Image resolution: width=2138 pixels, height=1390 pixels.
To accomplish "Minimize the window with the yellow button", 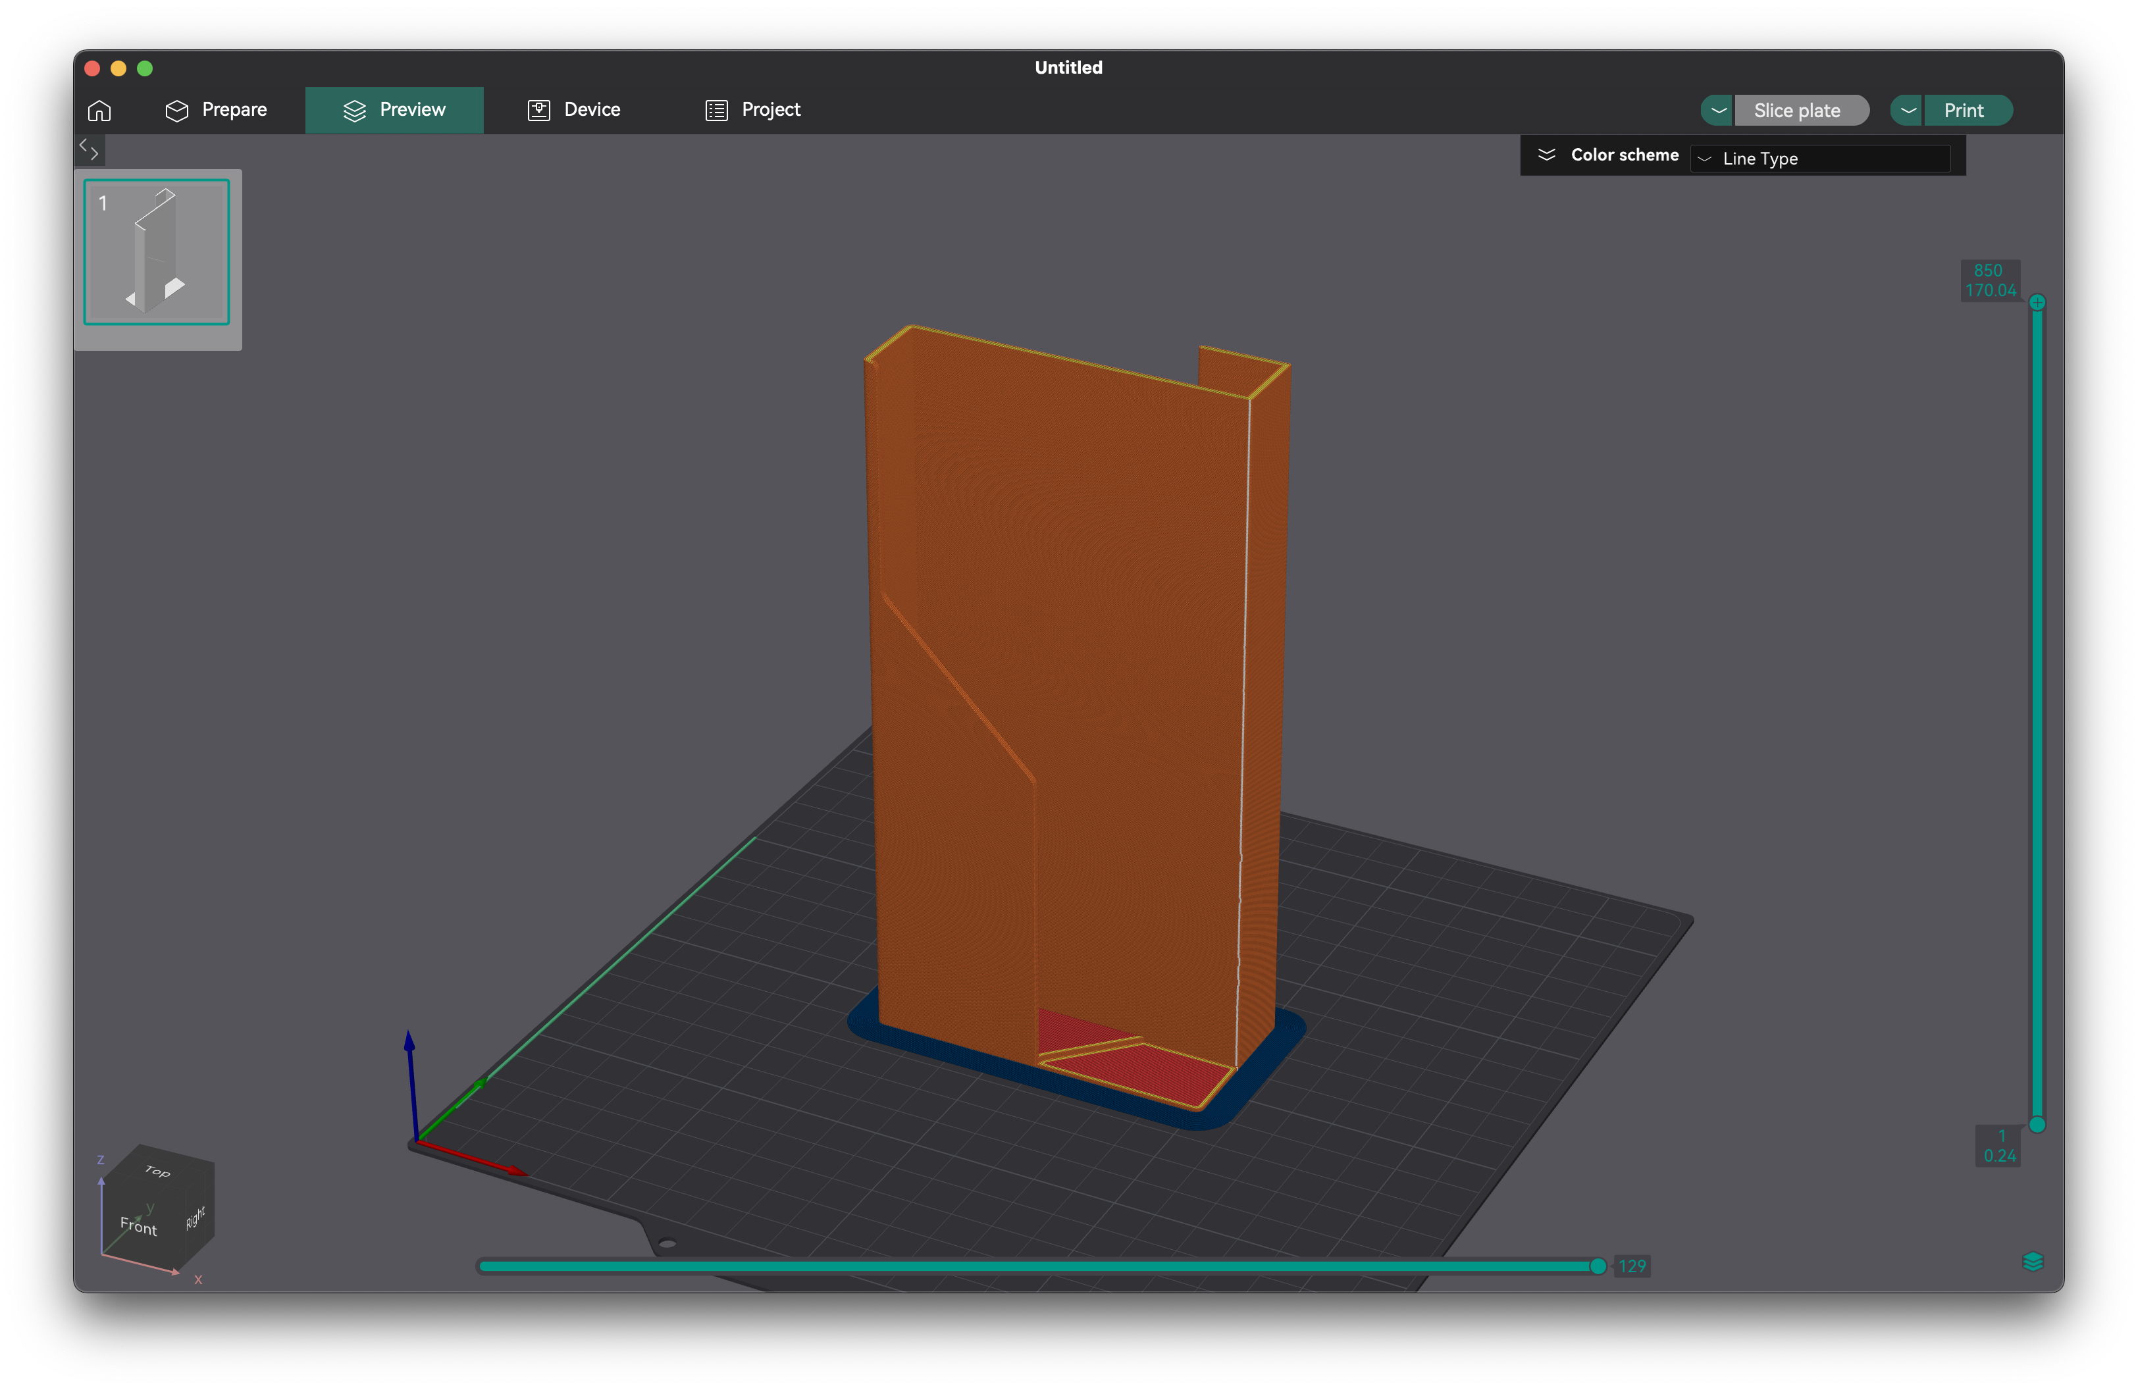I will (118, 68).
